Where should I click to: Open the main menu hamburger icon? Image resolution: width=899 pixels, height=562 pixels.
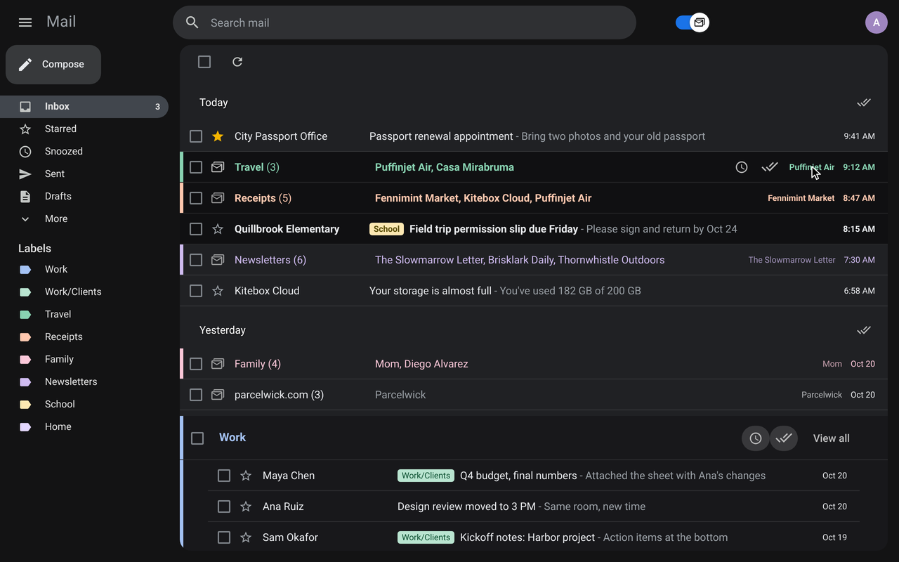point(25,22)
